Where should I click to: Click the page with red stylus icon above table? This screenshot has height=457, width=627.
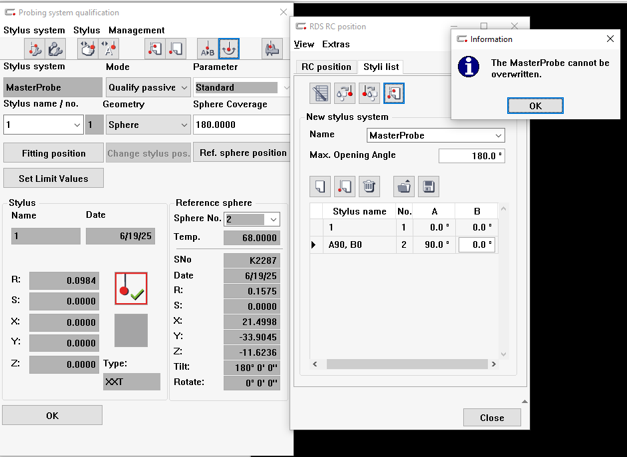[345, 187]
